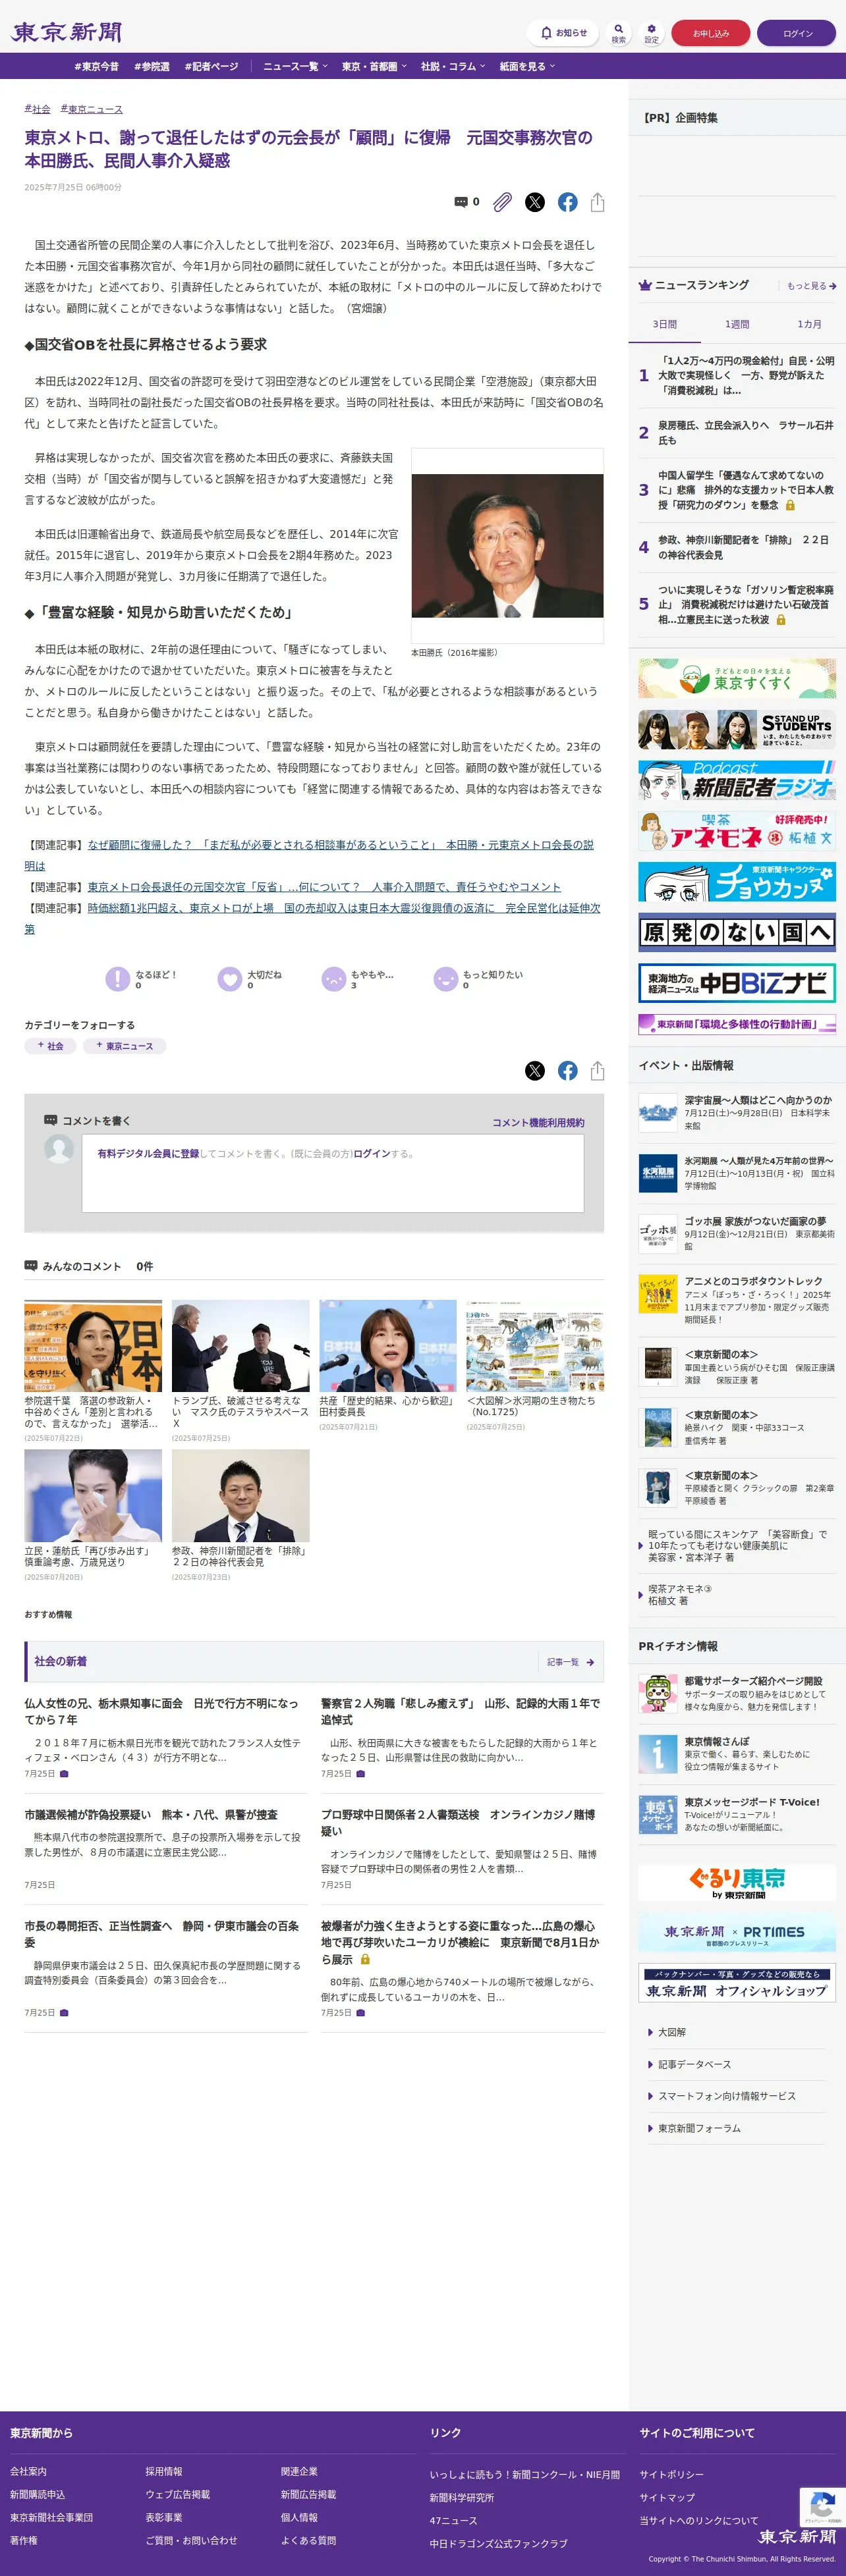Share on X icon under headline
846x2576 pixels.
tap(536, 202)
